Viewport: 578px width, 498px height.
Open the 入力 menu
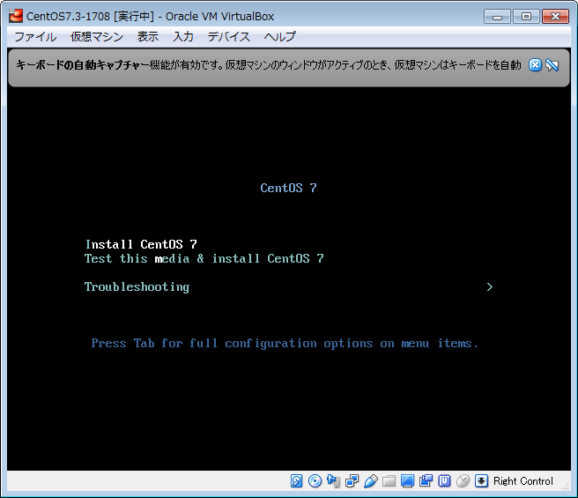[x=183, y=36]
